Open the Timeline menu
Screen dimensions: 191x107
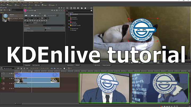tap(25, 2)
